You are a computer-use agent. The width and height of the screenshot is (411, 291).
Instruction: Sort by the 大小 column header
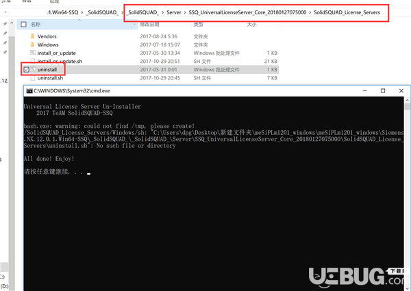coord(251,25)
